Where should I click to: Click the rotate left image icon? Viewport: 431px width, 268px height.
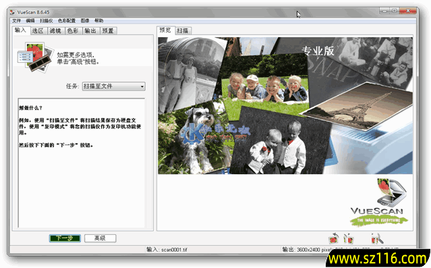point(334,238)
